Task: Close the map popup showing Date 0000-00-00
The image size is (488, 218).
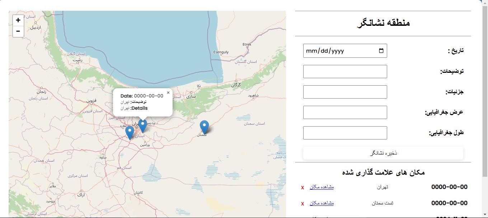Action: [x=168, y=93]
